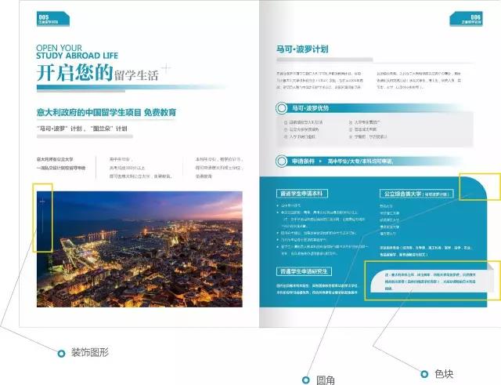
Task: Click the circle marker next to 色块
Action: [425, 374]
